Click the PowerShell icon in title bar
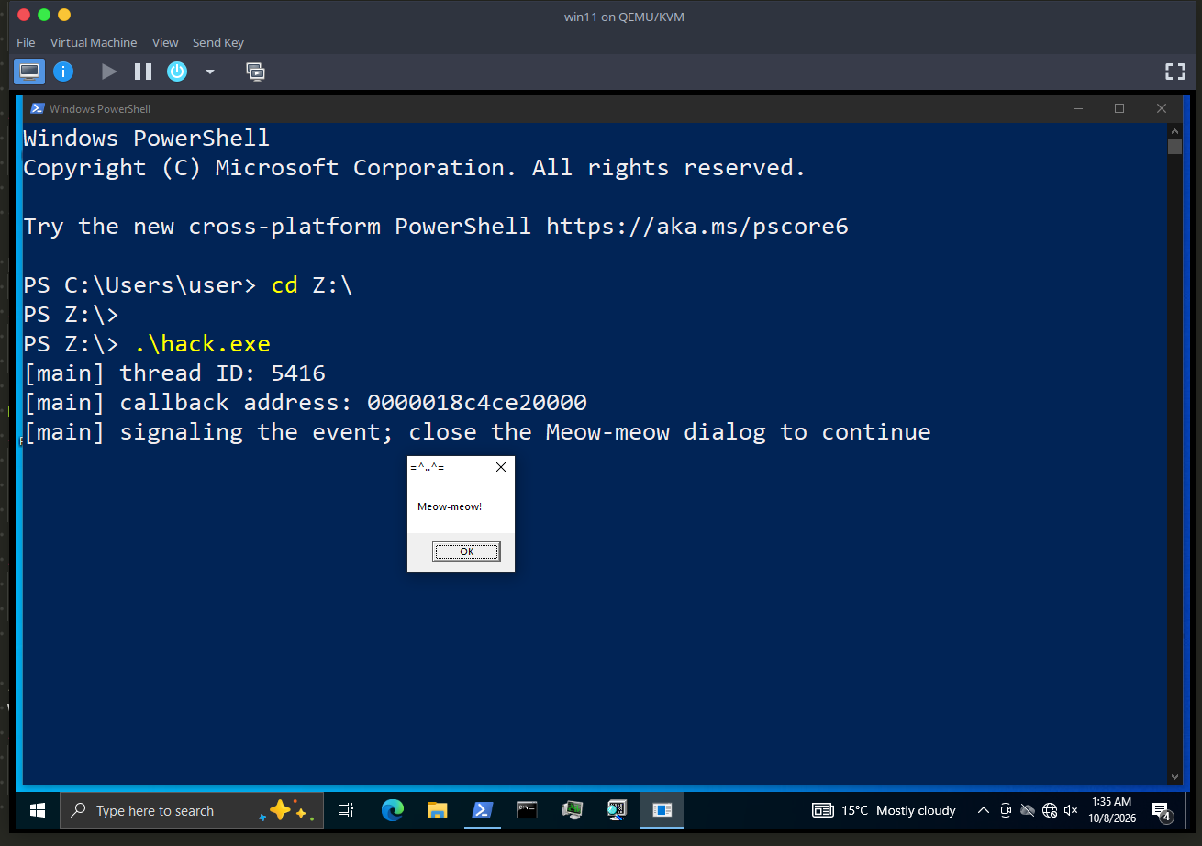This screenshot has width=1202, height=846. tap(38, 108)
